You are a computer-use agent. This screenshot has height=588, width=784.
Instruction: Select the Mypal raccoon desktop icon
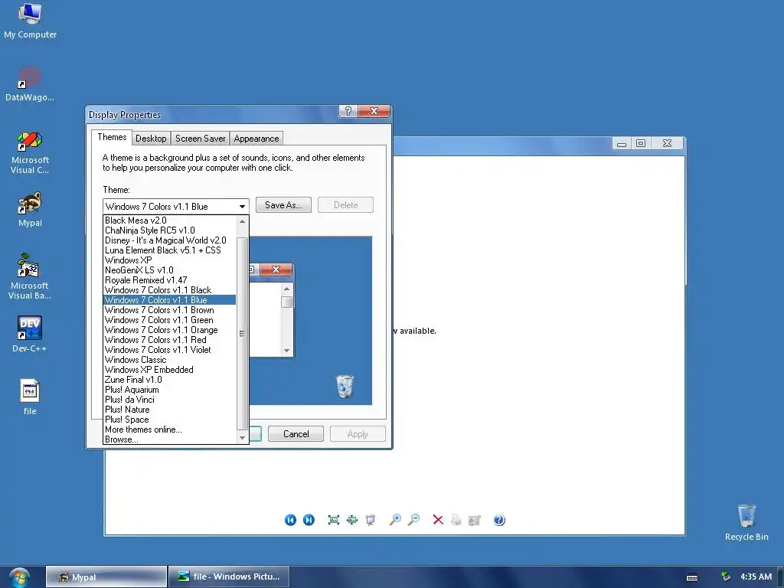click(30, 210)
